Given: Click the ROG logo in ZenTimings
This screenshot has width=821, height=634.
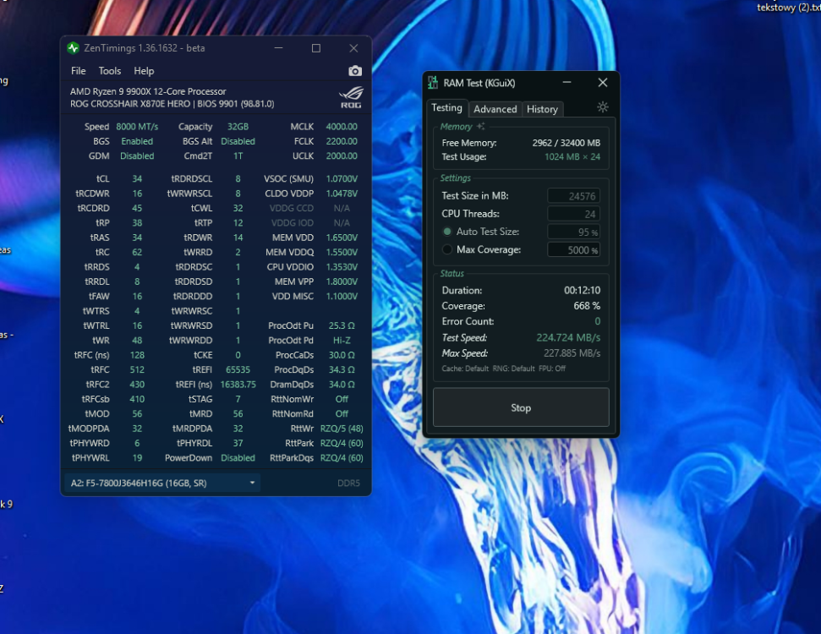Looking at the screenshot, I should tap(351, 97).
